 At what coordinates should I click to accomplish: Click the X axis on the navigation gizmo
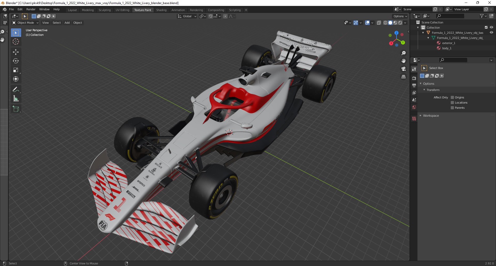click(x=391, y=43)
